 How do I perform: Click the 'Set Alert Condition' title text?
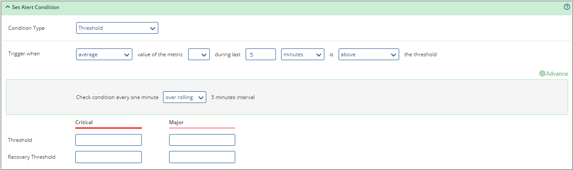coord(35,7)
